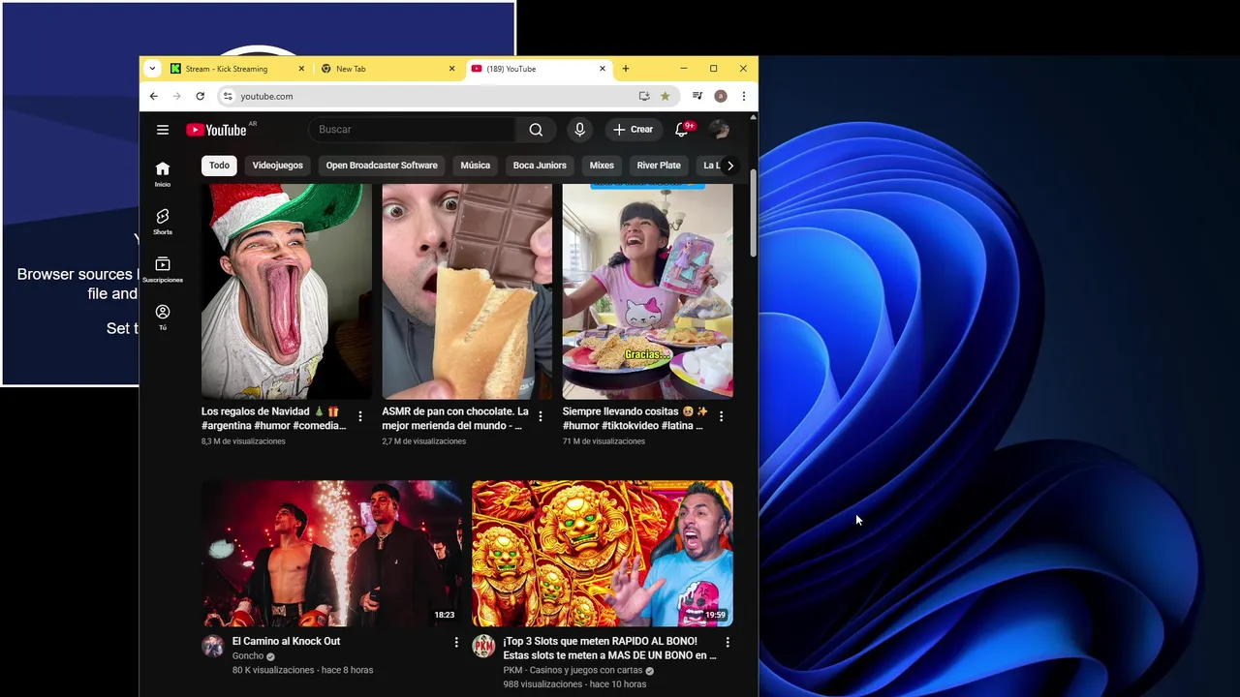The height and width of the screenshot is (697, 1240).
Task: Go back with the browser back arrow
Action: (153, 96)
